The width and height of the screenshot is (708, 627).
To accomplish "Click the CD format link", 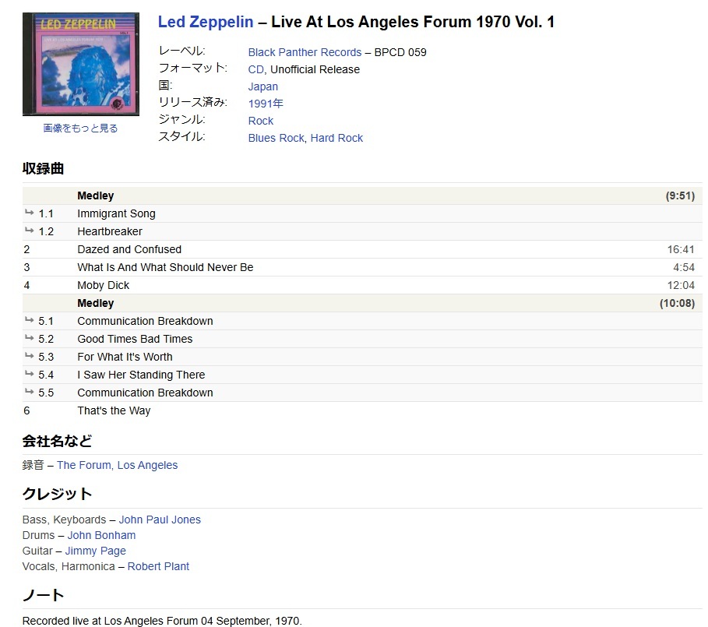I will (256, 69).
